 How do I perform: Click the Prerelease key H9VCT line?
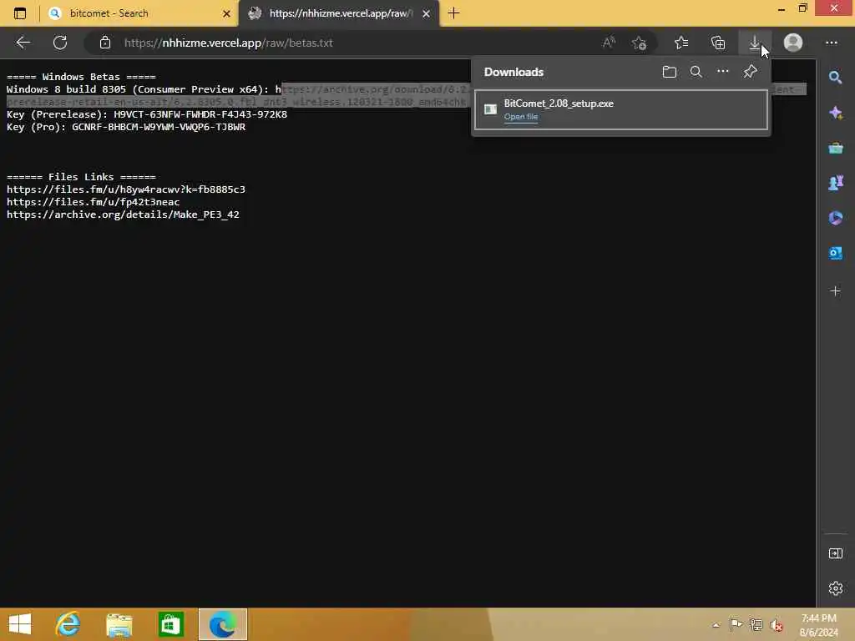click(x=147, y=114)
